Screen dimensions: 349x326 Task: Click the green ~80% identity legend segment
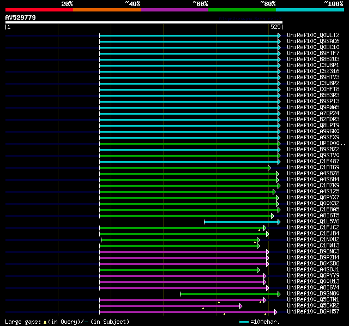pyautogui.click(x=242, y=10)
